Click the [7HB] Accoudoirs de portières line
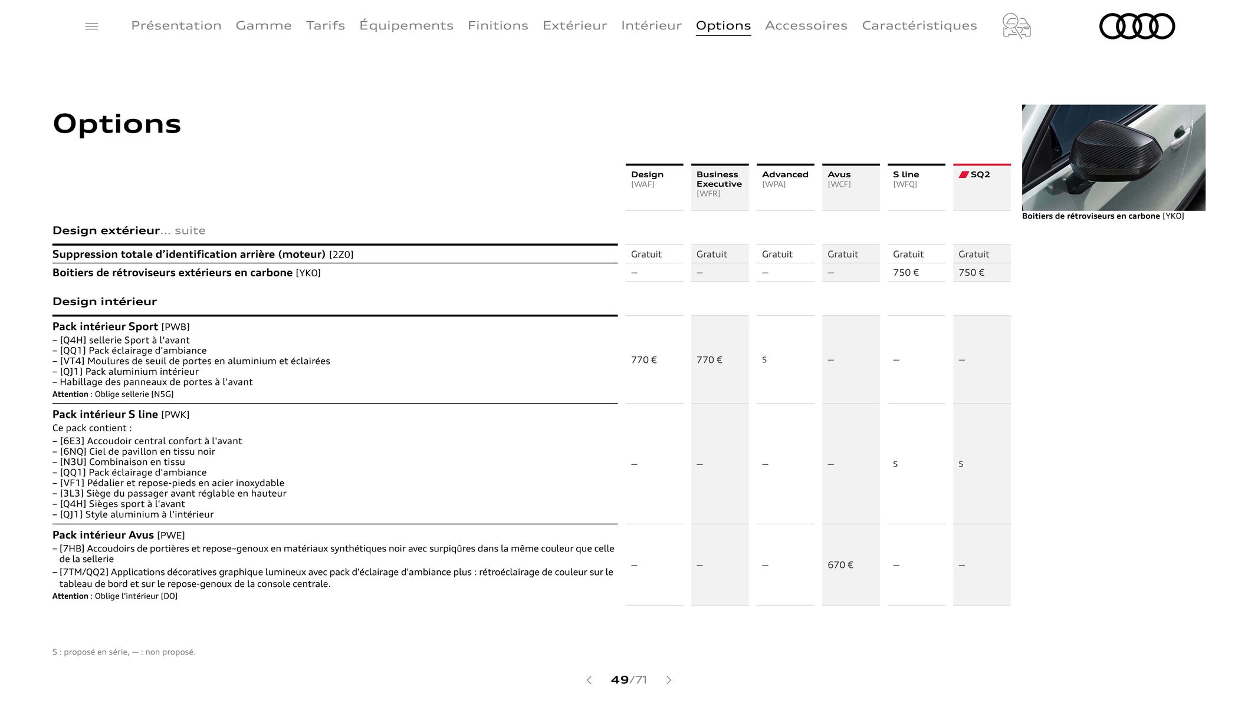 pos(333,553)
